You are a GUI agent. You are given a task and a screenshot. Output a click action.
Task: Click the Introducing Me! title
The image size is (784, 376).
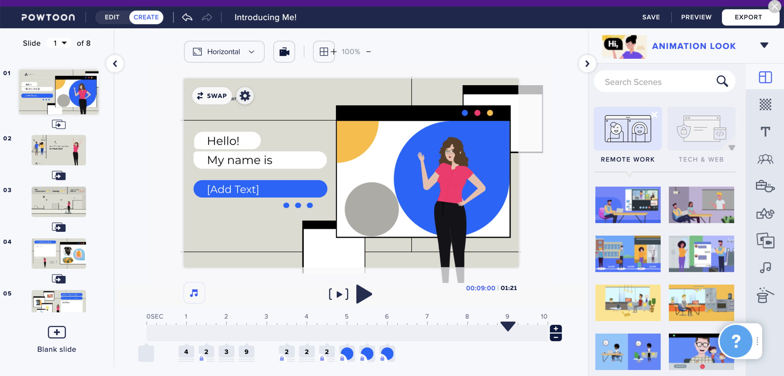coord(265,17)
